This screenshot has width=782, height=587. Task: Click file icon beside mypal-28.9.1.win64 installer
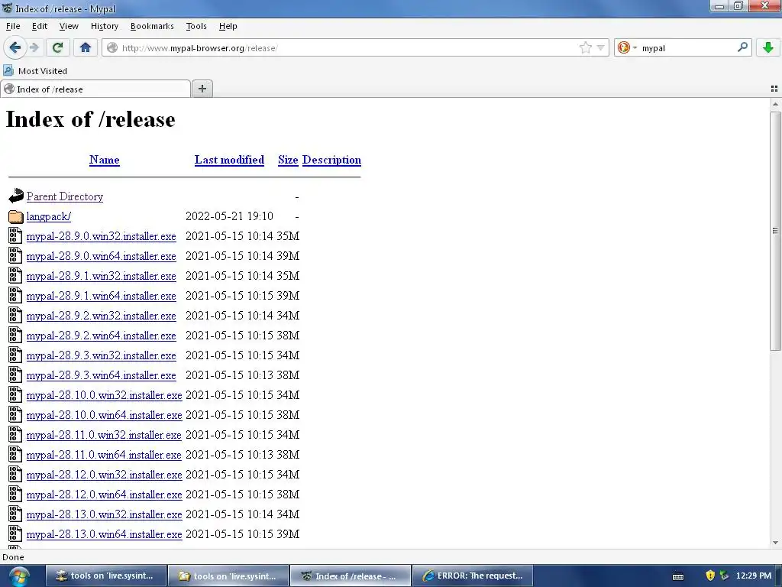15,295
